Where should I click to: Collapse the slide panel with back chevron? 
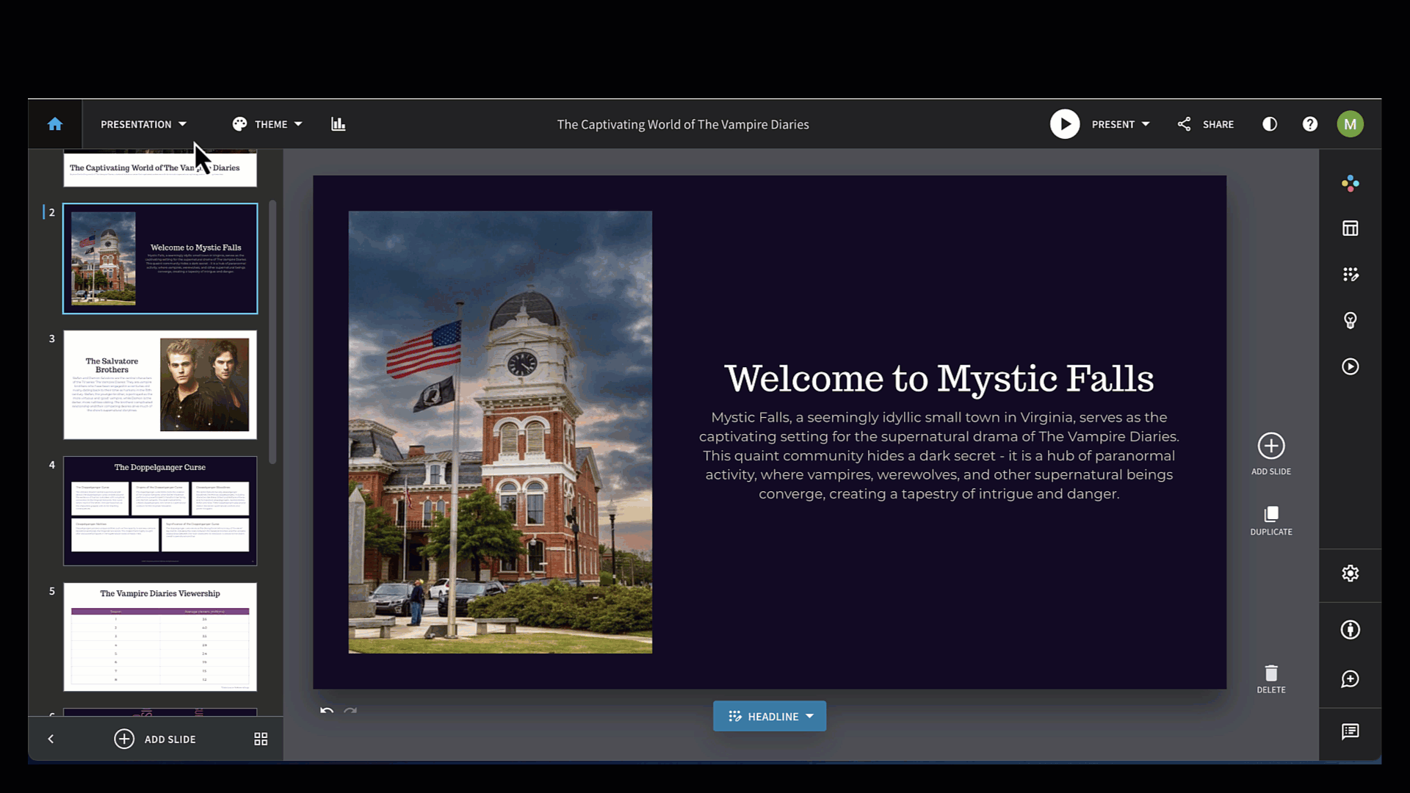point(51,739)
